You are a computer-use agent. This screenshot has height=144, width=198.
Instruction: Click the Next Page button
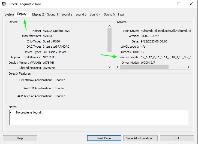(x=104, y=138)
